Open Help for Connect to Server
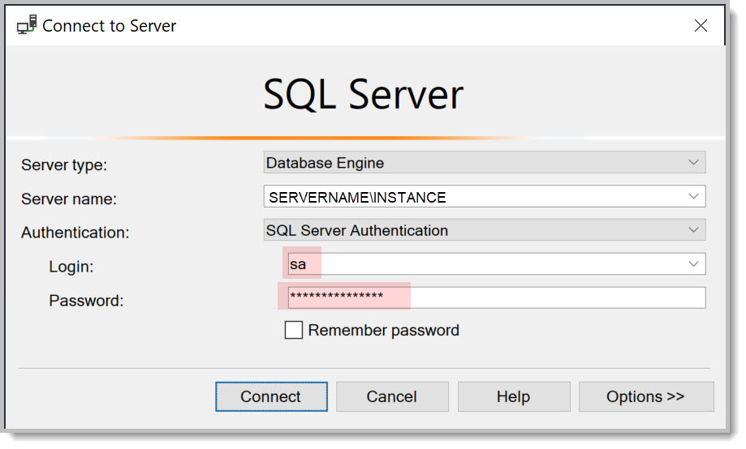The image size is (746, 449). pos(513,397)
